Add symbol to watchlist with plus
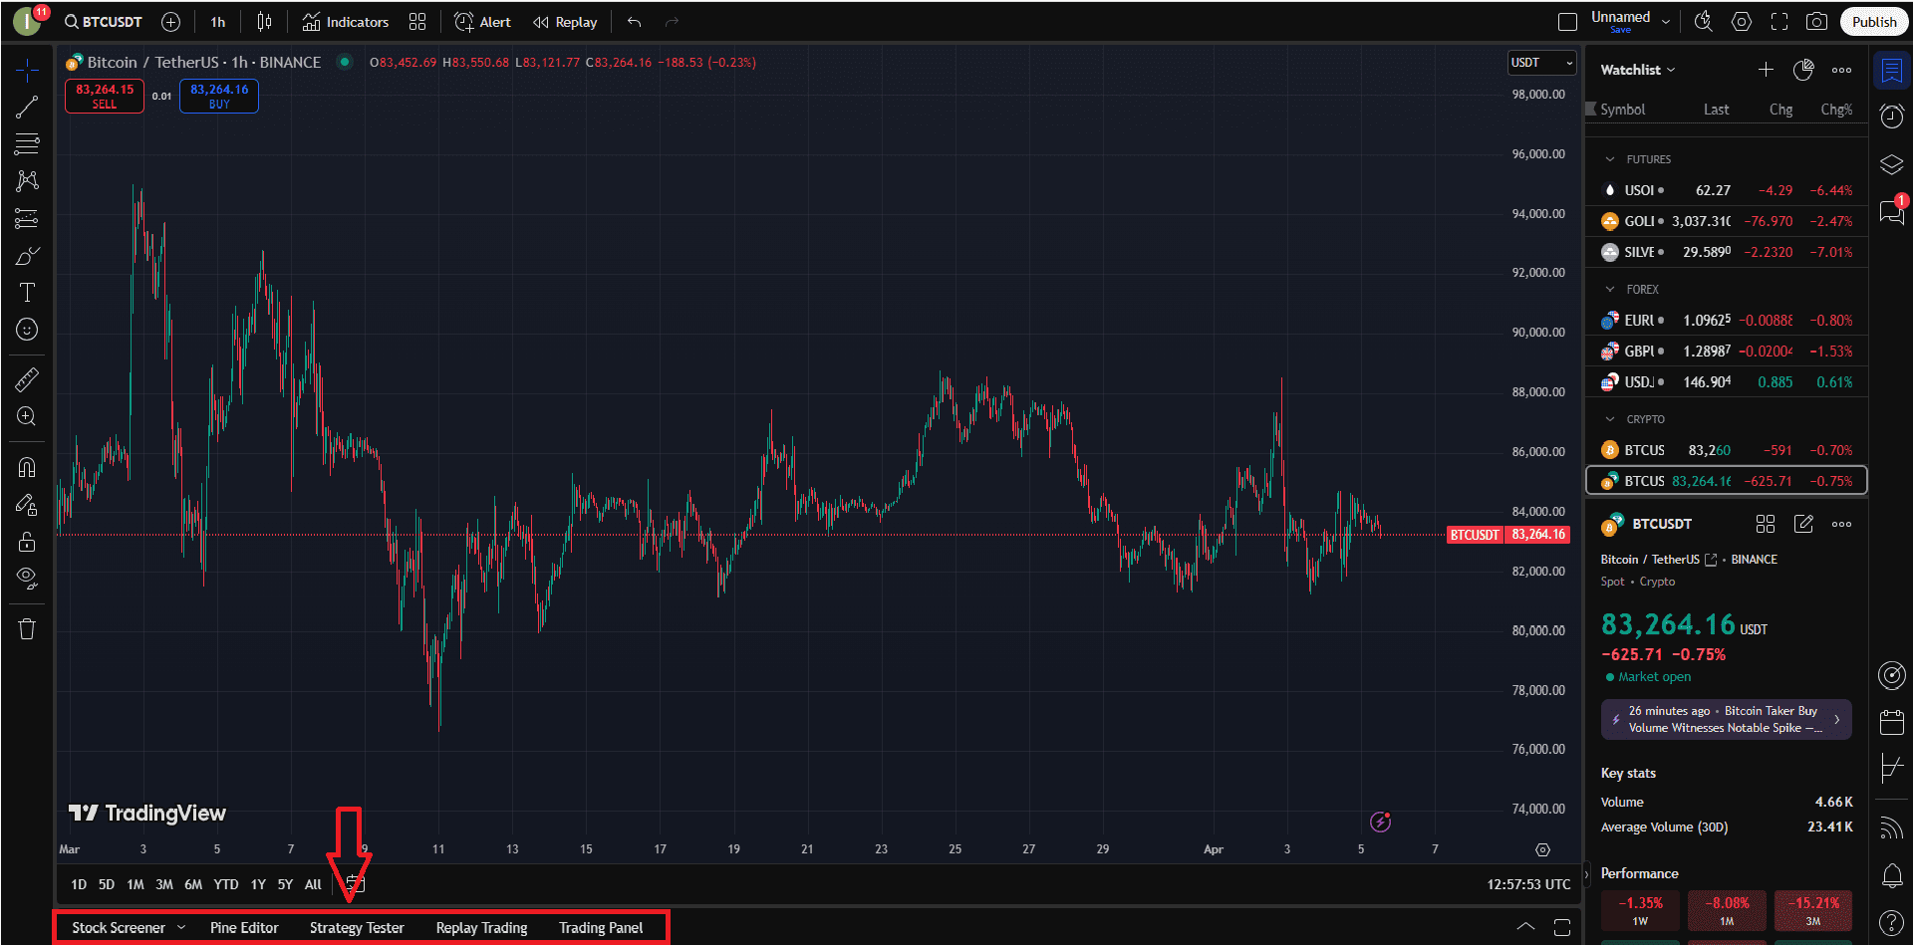 tap(1766, 70)
